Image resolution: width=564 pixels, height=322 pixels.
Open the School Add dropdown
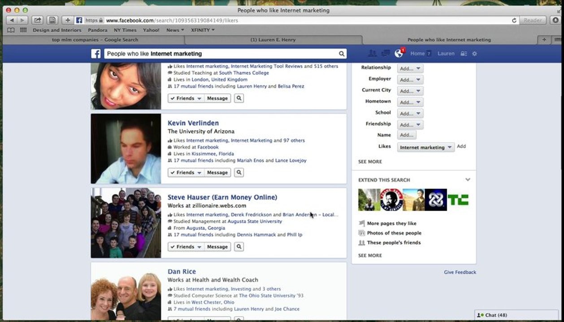pyautogui.click(x=410, y=114)
